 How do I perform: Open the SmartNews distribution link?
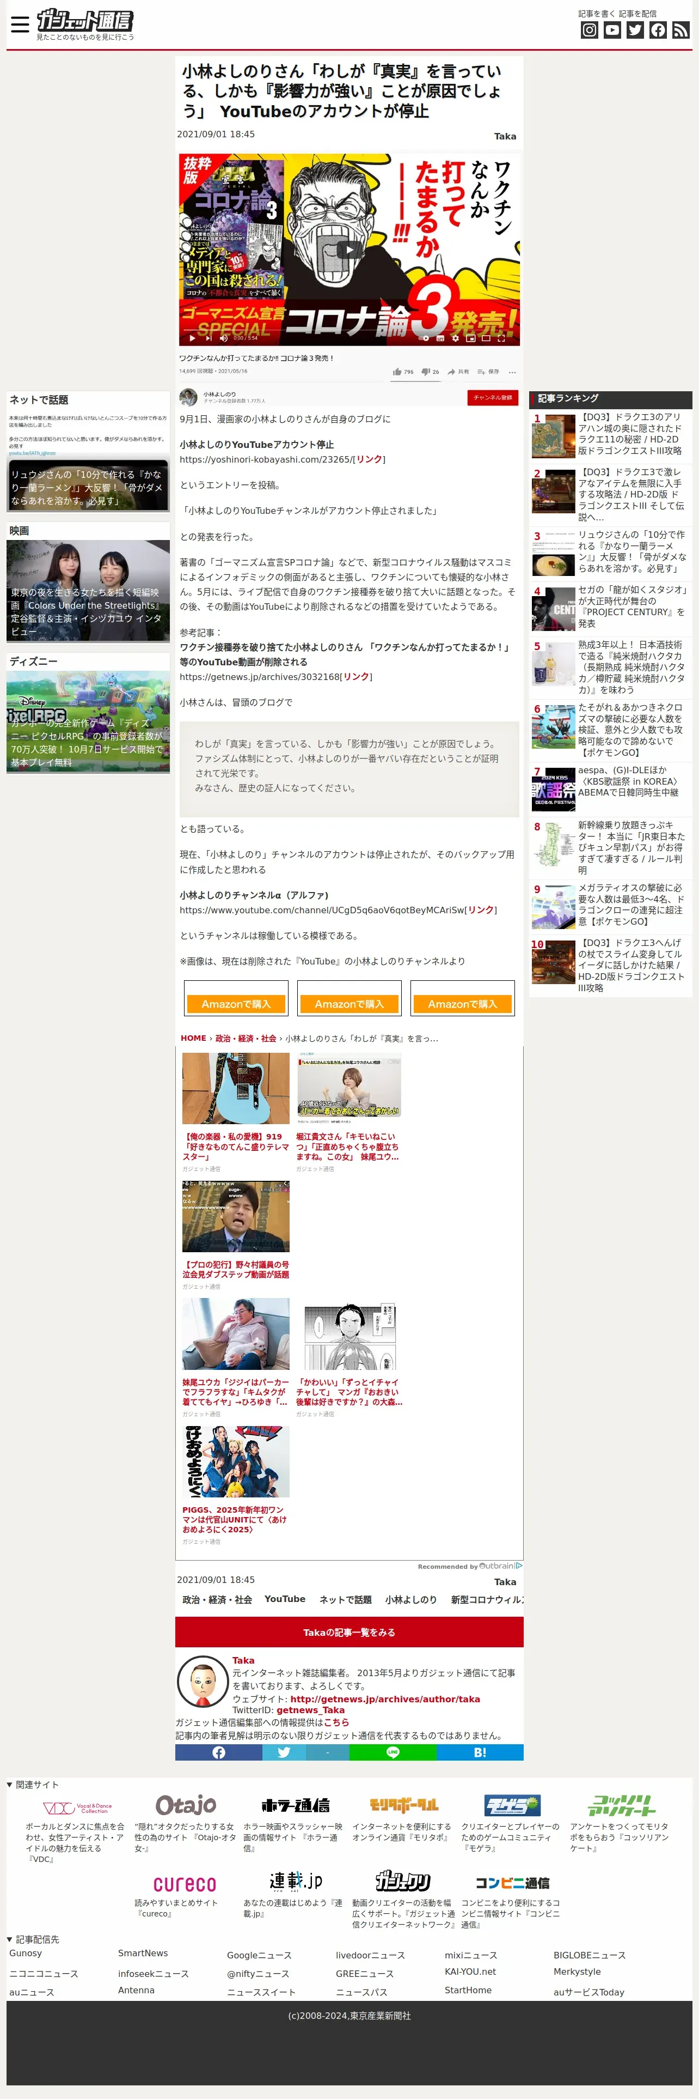(x=143, y=1953)
